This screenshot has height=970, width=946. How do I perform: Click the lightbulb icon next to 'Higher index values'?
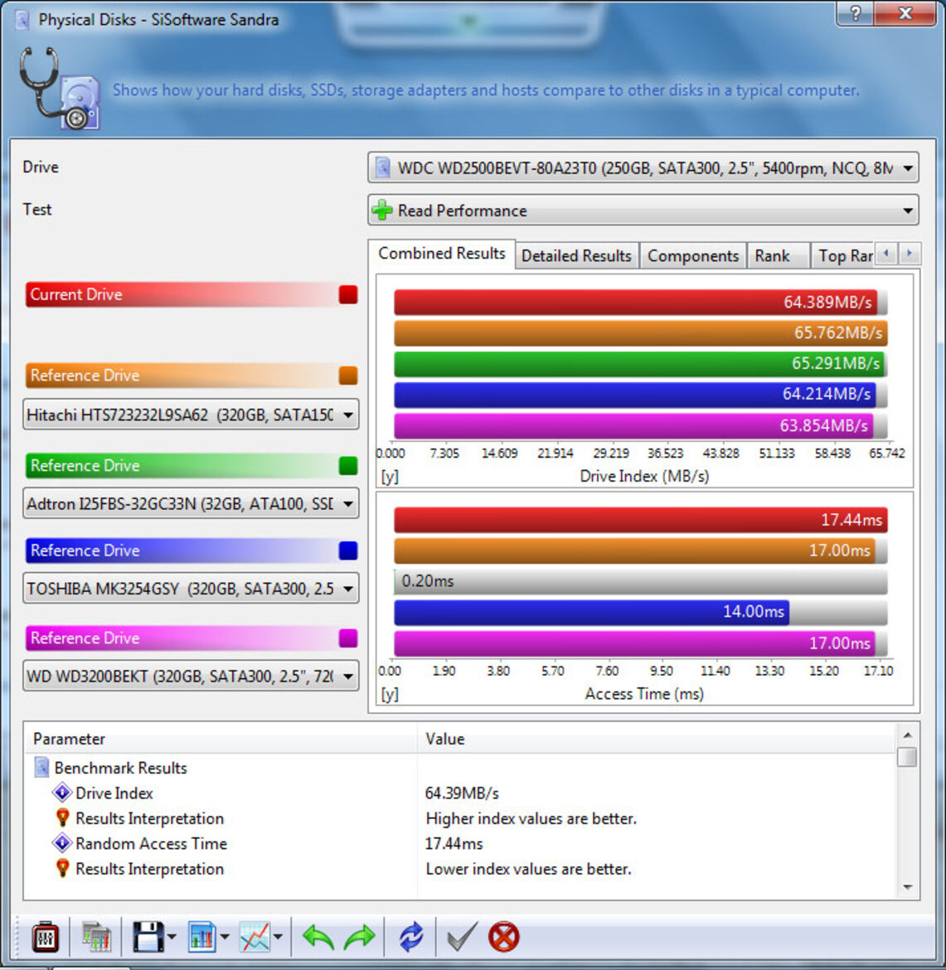click(x=62, y=817)
